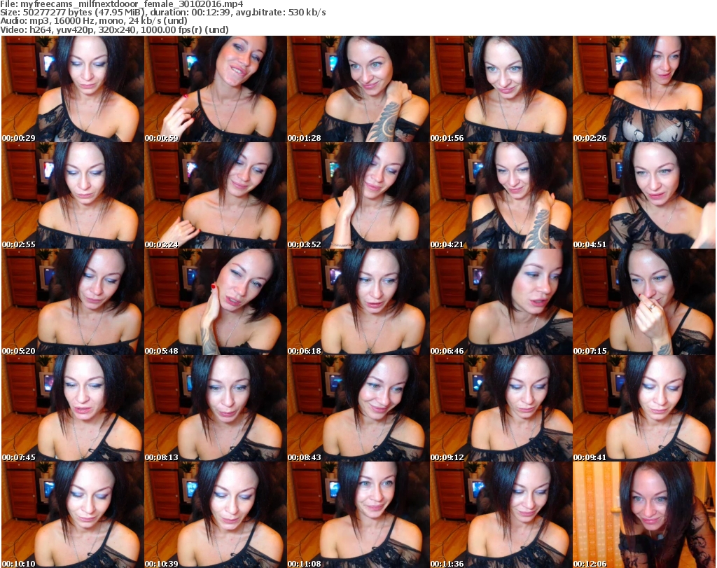
Task: Pick the frame at 00:05:20
Action: pos(73,303)
